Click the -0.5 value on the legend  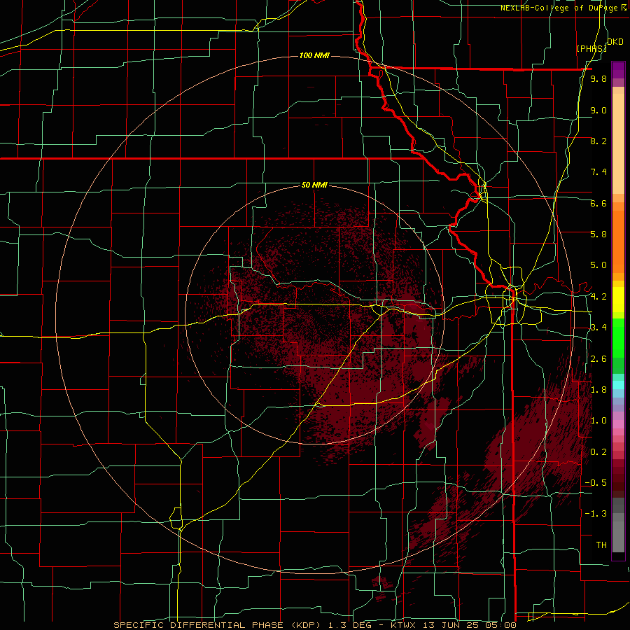tap(596, 483)
